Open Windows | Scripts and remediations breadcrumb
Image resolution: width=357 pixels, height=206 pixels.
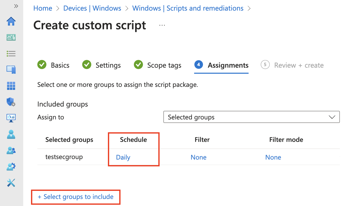coord(188,8)
